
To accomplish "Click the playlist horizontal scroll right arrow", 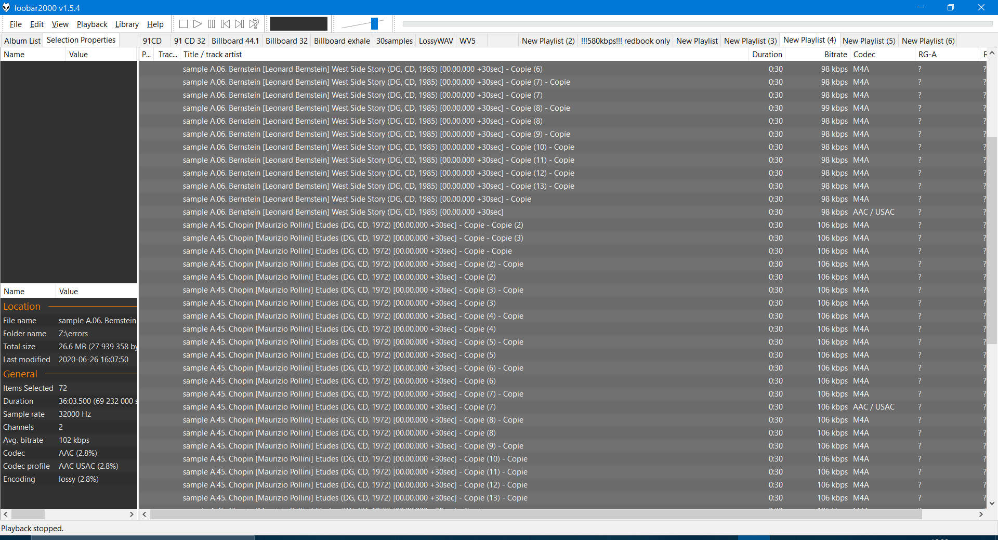I will coord(981,514).
